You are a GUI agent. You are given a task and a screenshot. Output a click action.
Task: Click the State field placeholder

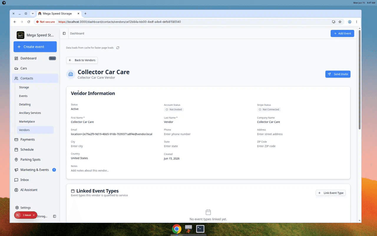pos(171,146)
